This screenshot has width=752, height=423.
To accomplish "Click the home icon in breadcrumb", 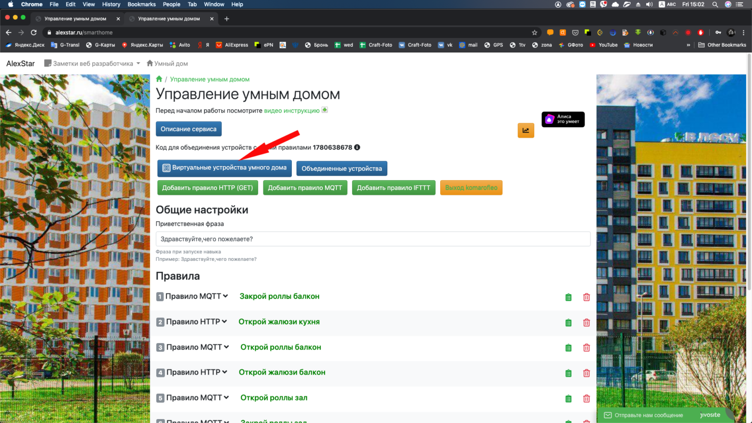I will pyautogui.click(x=159, y=79).
